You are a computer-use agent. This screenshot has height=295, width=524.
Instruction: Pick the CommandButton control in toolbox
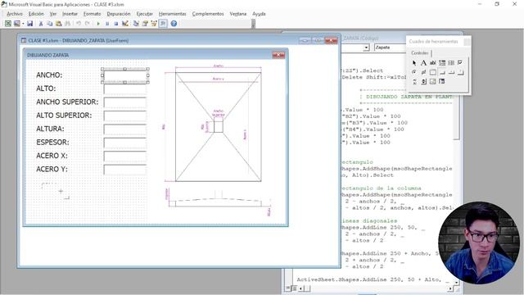point(442,72)
